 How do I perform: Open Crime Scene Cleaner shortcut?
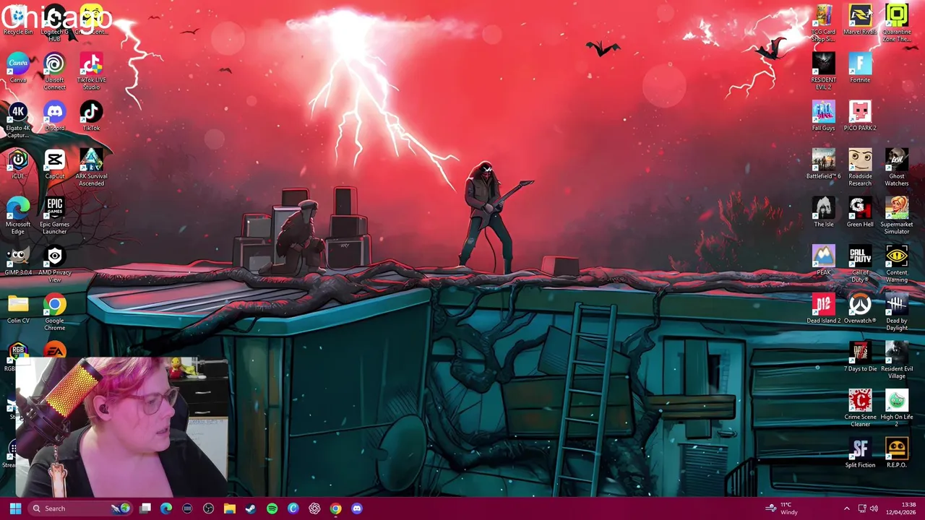tap(860, 408)
